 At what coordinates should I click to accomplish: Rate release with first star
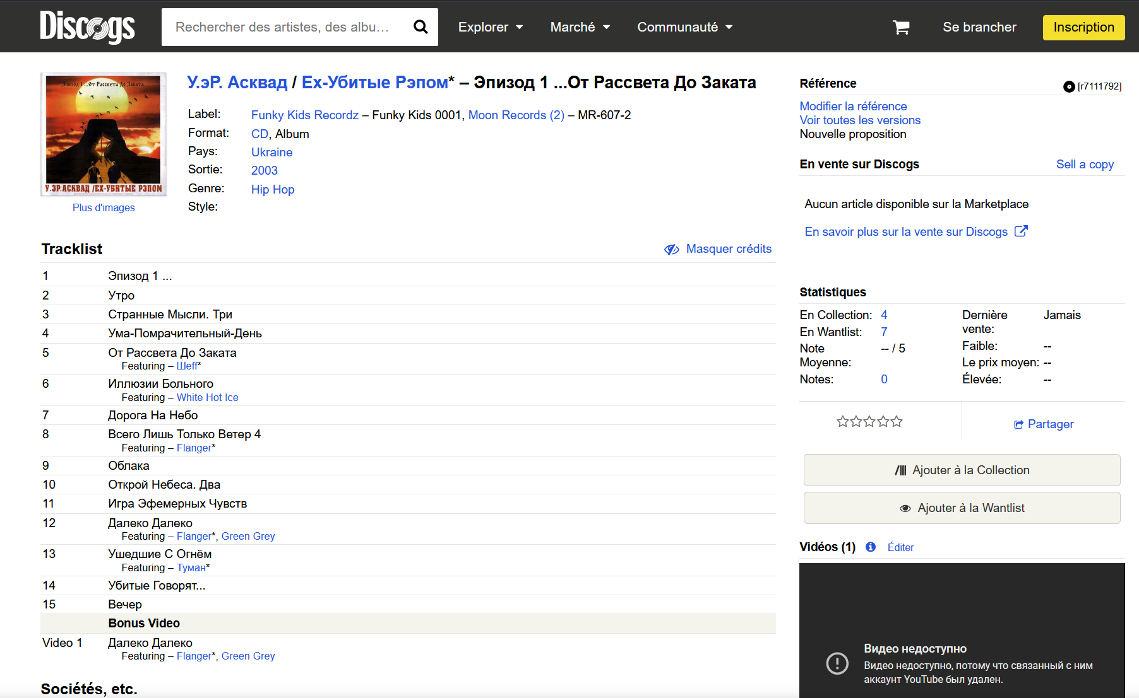(x=842, y=421)
